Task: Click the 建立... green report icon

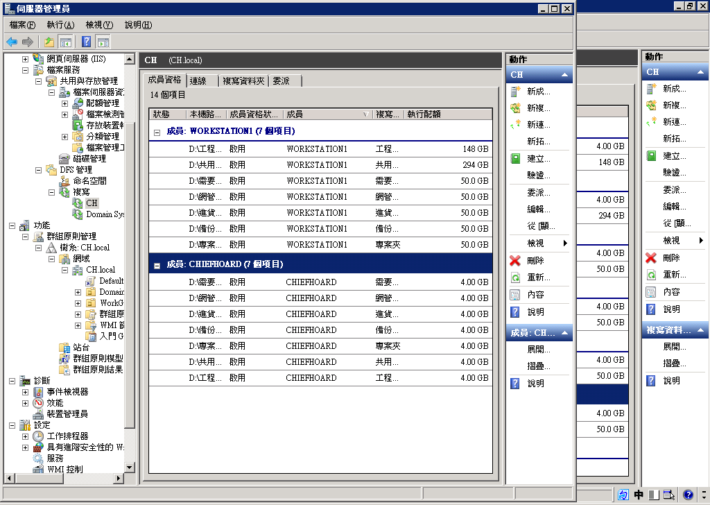Action: pos(515,159)
